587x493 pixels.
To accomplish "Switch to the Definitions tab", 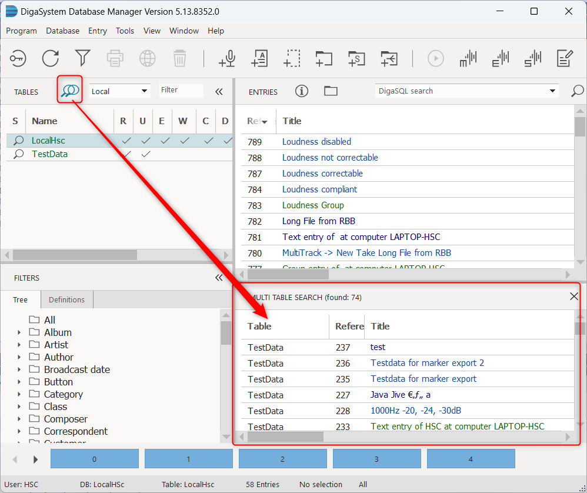I will coord(66,299).
